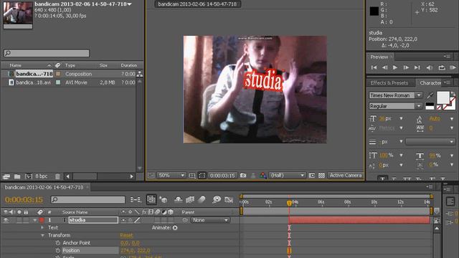Toggle the shy switch for studia layer
Screen dimensions: 459x258
(x=123, y=220)
